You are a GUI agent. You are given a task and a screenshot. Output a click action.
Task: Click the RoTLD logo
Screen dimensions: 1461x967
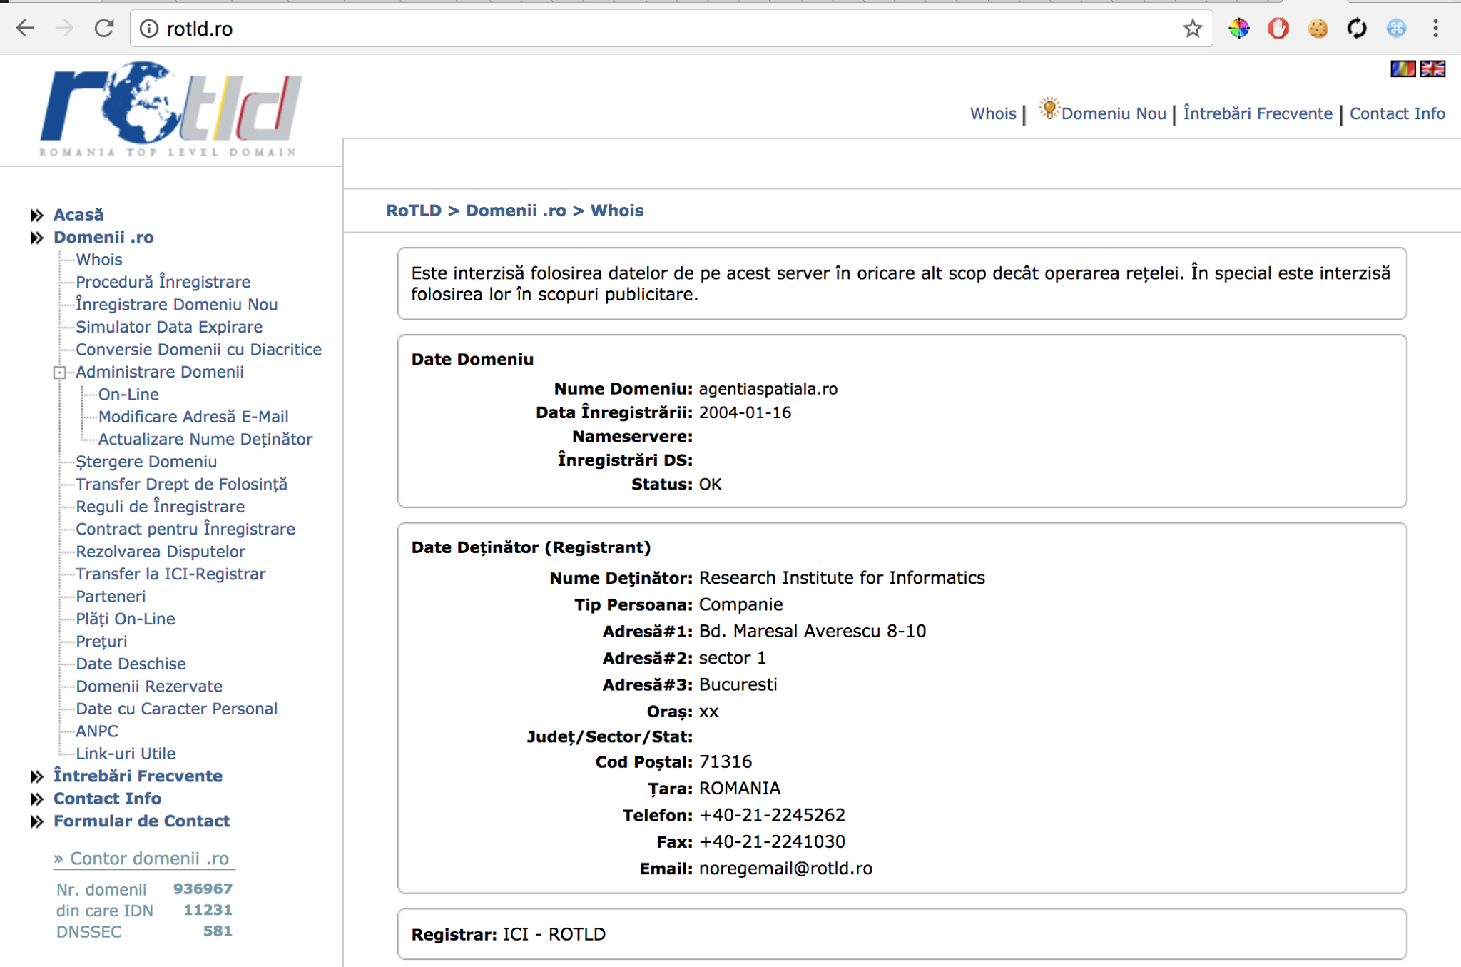[x=171, y=108]
